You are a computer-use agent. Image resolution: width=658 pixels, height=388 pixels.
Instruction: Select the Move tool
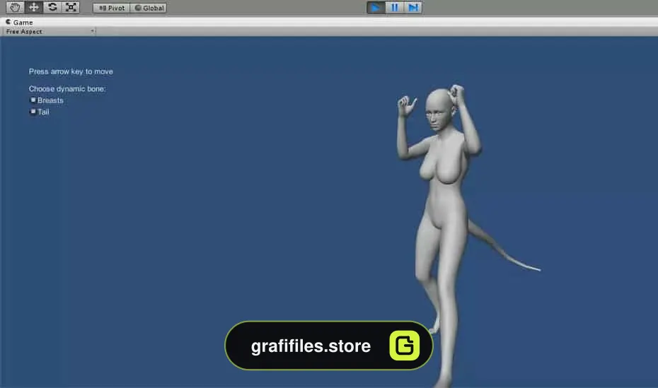point(33,7)
